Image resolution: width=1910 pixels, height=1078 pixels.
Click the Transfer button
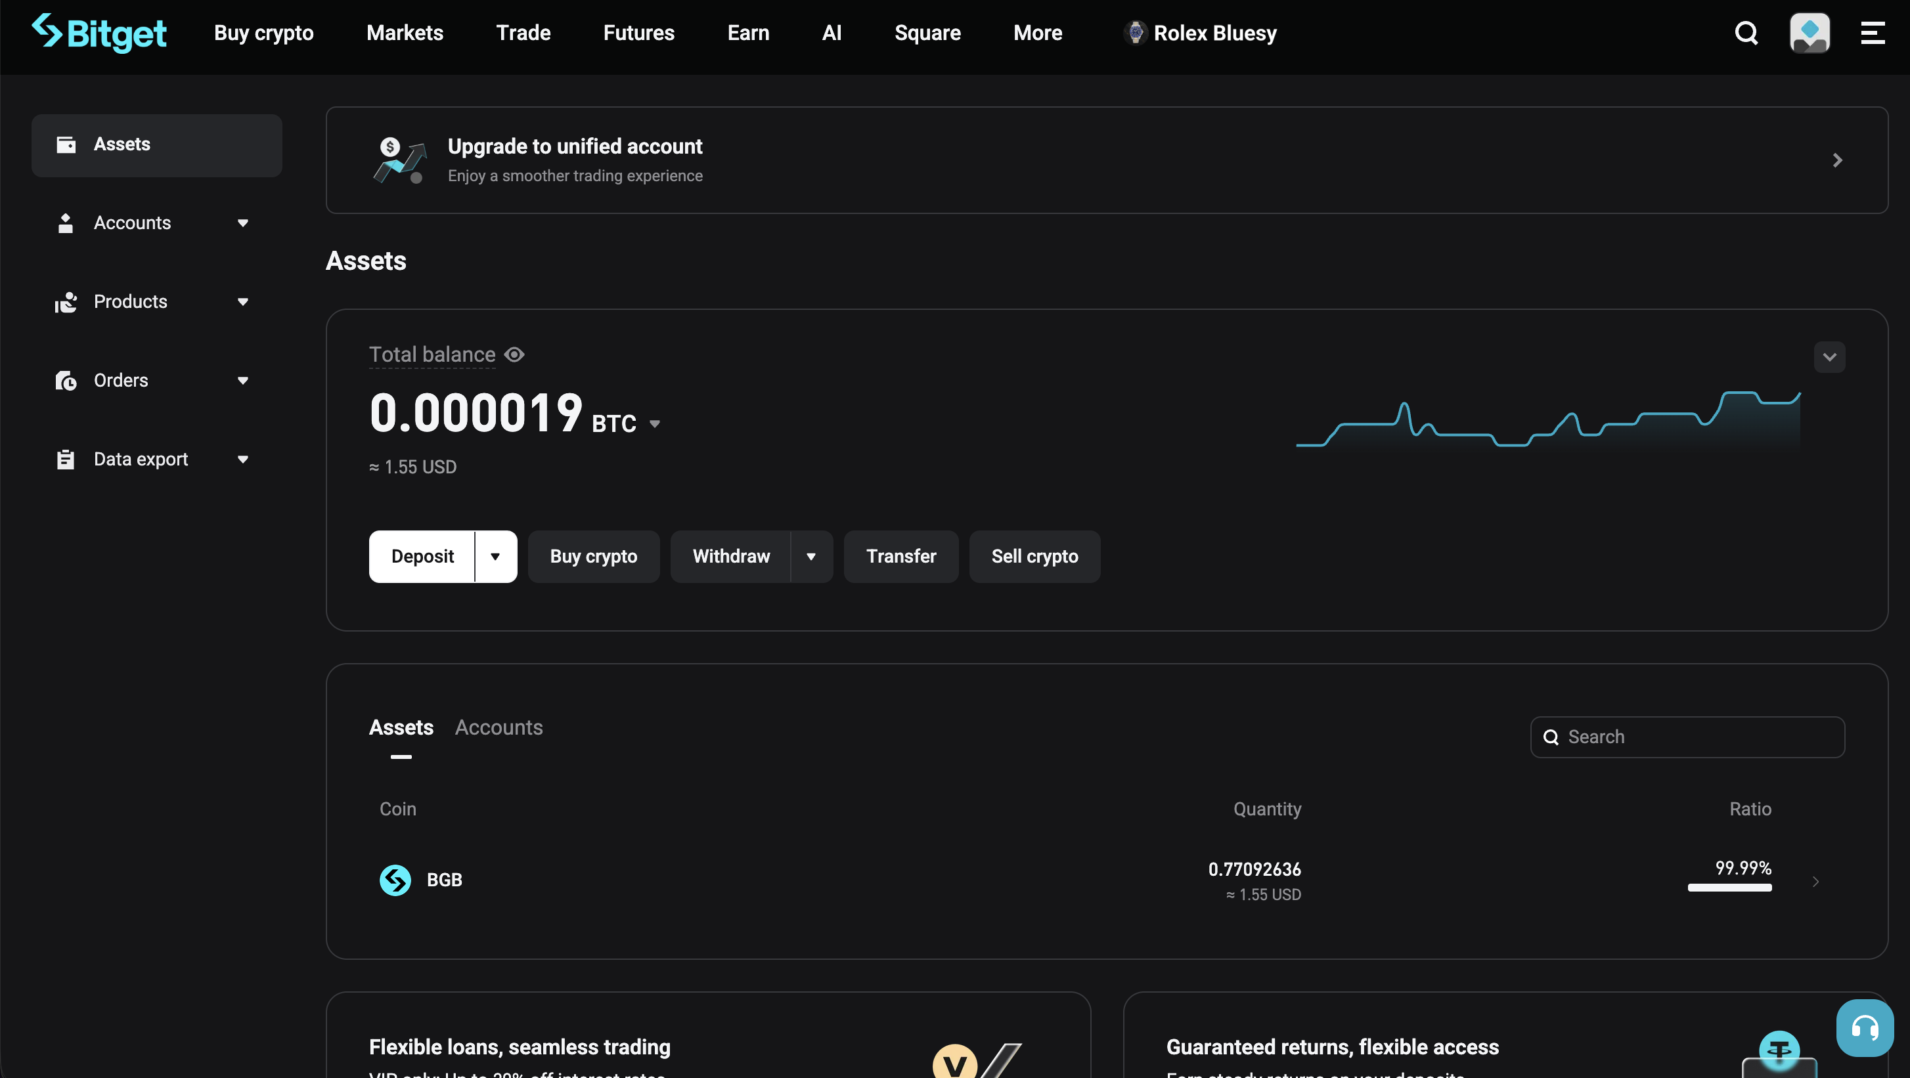click(x=902, y=557)
